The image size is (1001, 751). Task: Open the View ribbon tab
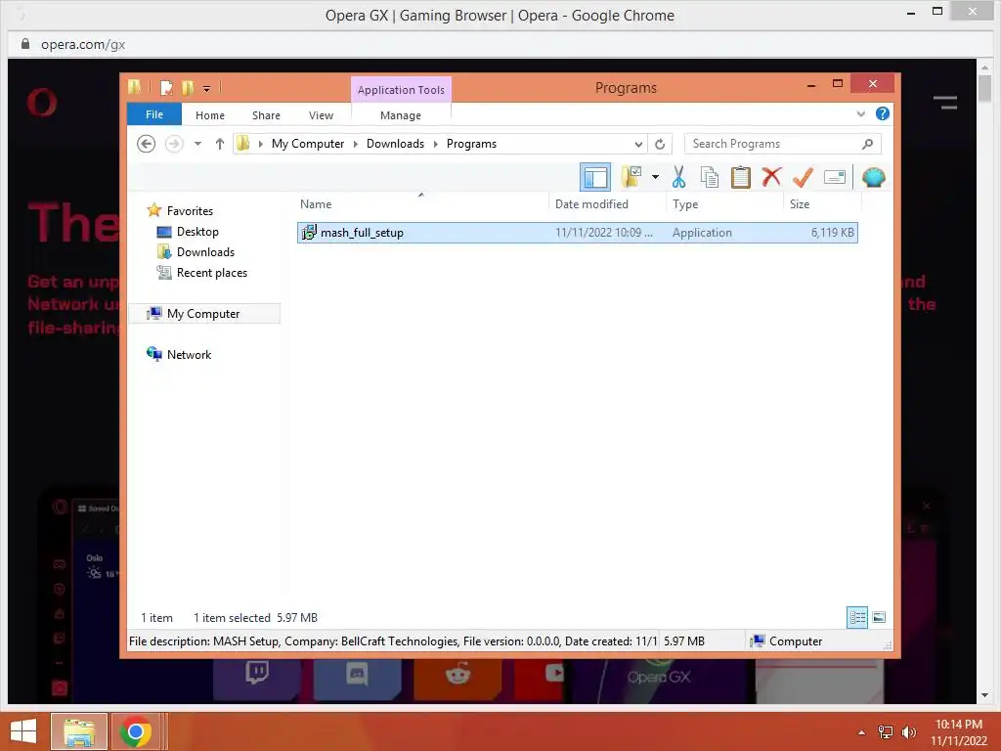[x=321, y=115]
